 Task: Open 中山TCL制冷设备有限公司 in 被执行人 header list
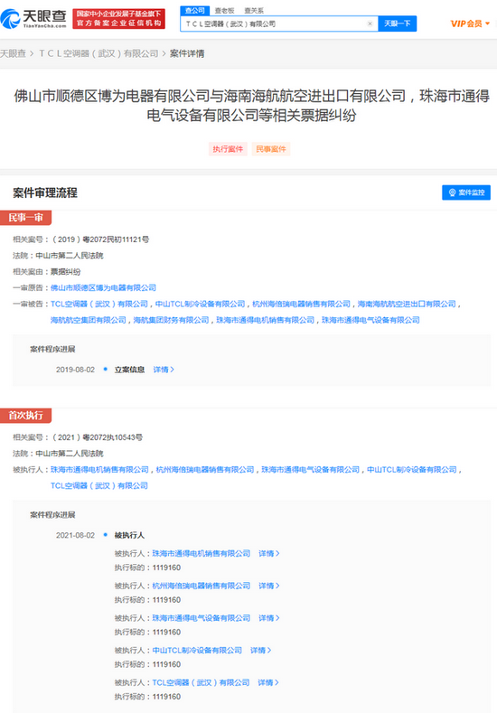tap(412, 470)
